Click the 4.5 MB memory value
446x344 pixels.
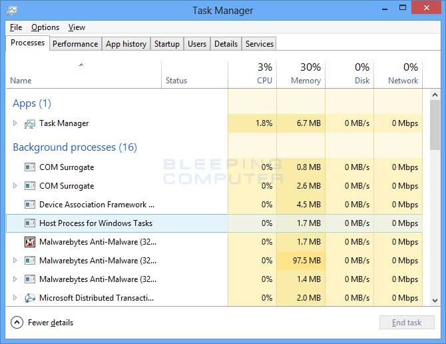coord(309,205)
